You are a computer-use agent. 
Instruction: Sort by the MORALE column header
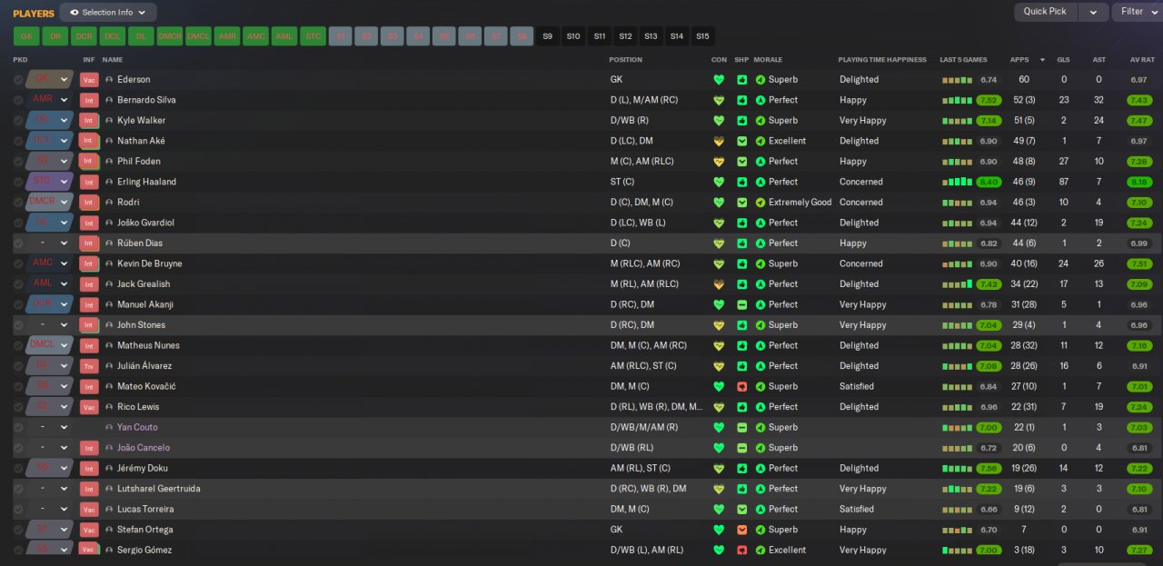[x=769, y=60]
